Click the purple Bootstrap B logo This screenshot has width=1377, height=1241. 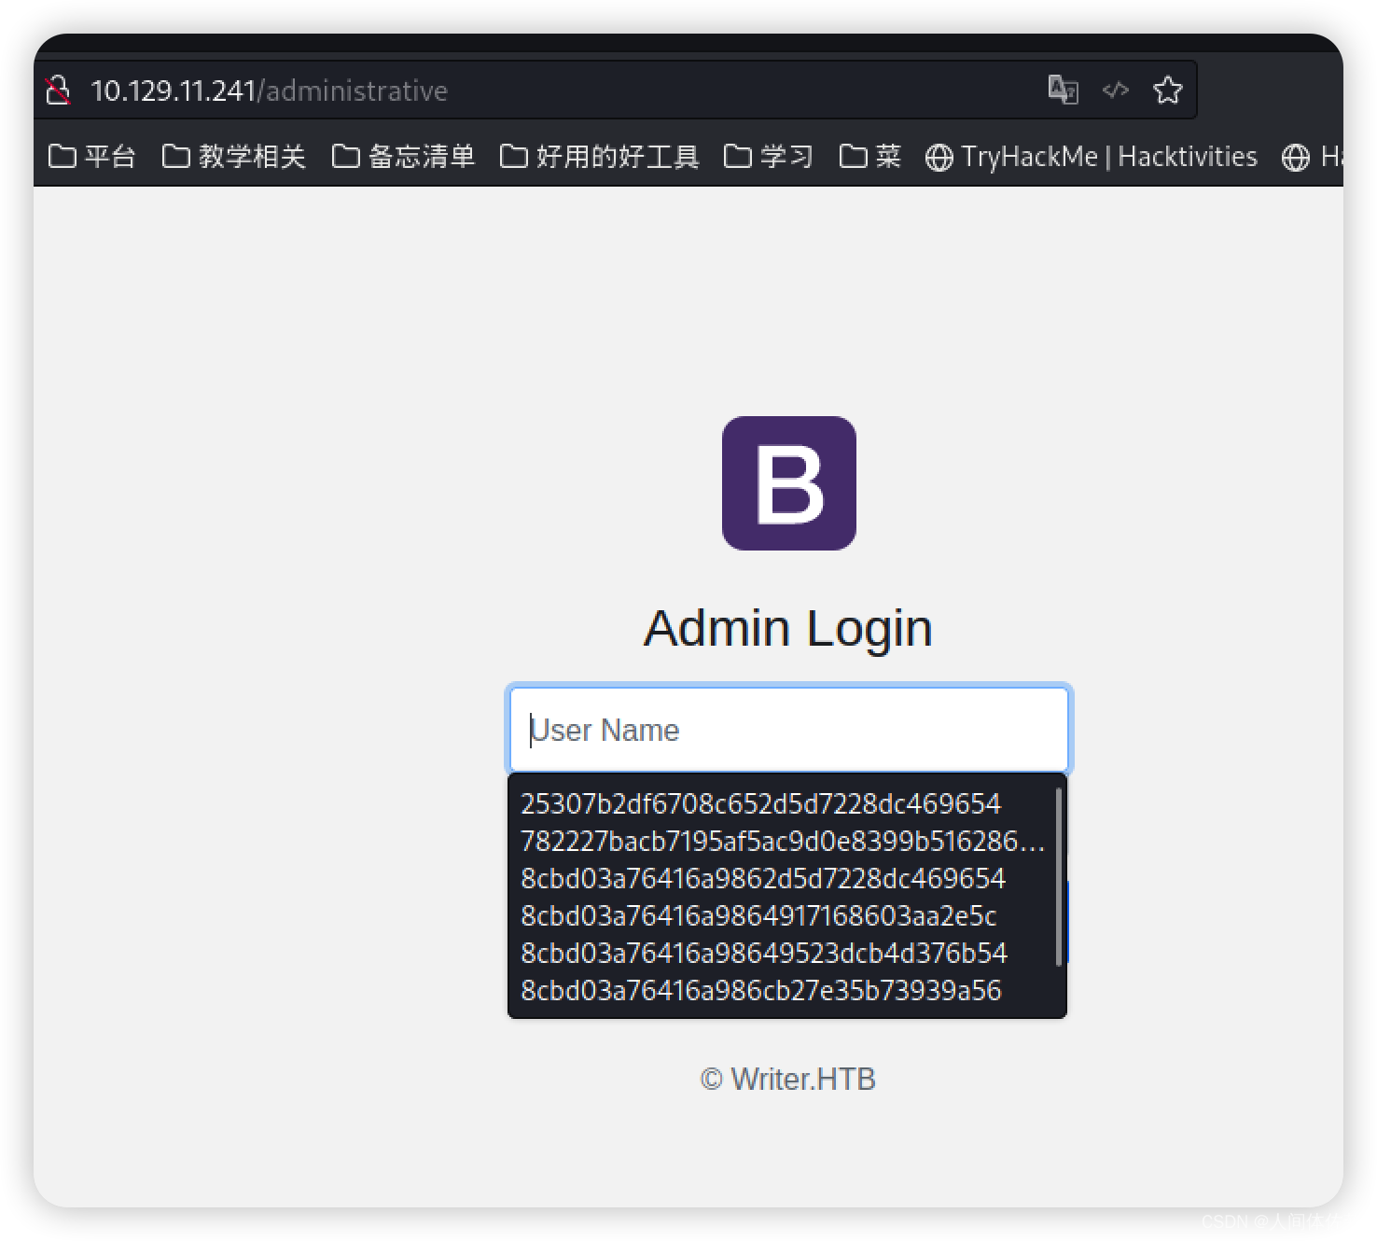click(789, 483)
